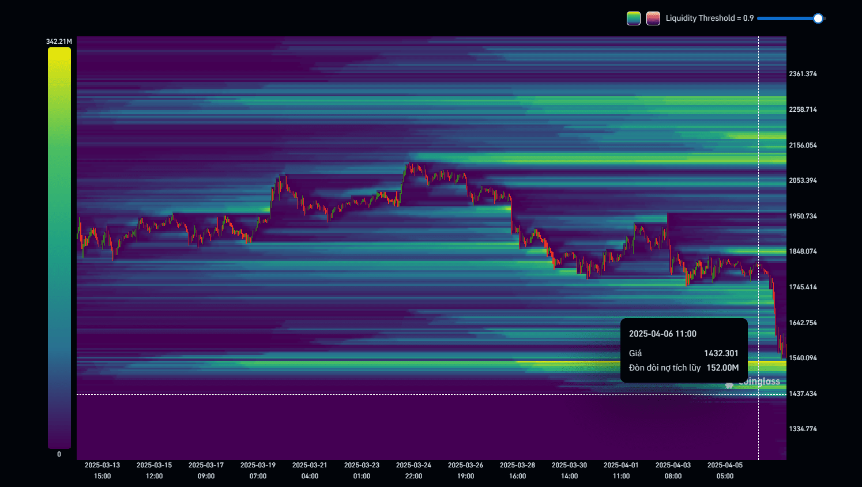Click the 2025-04-01 11:00 time axis label

point(622,470)
